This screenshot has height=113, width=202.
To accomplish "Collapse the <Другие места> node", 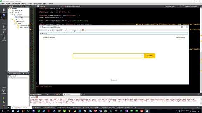I will tap(12, 21).
